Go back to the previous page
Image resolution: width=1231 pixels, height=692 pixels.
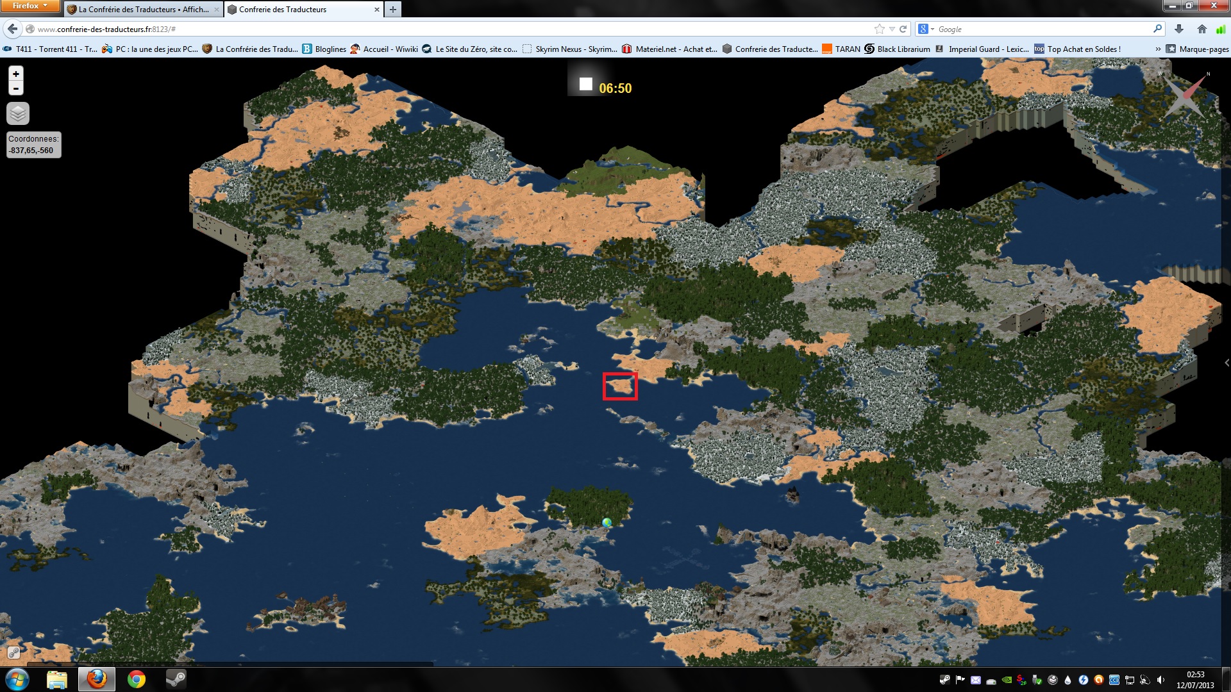click(13, 29)
